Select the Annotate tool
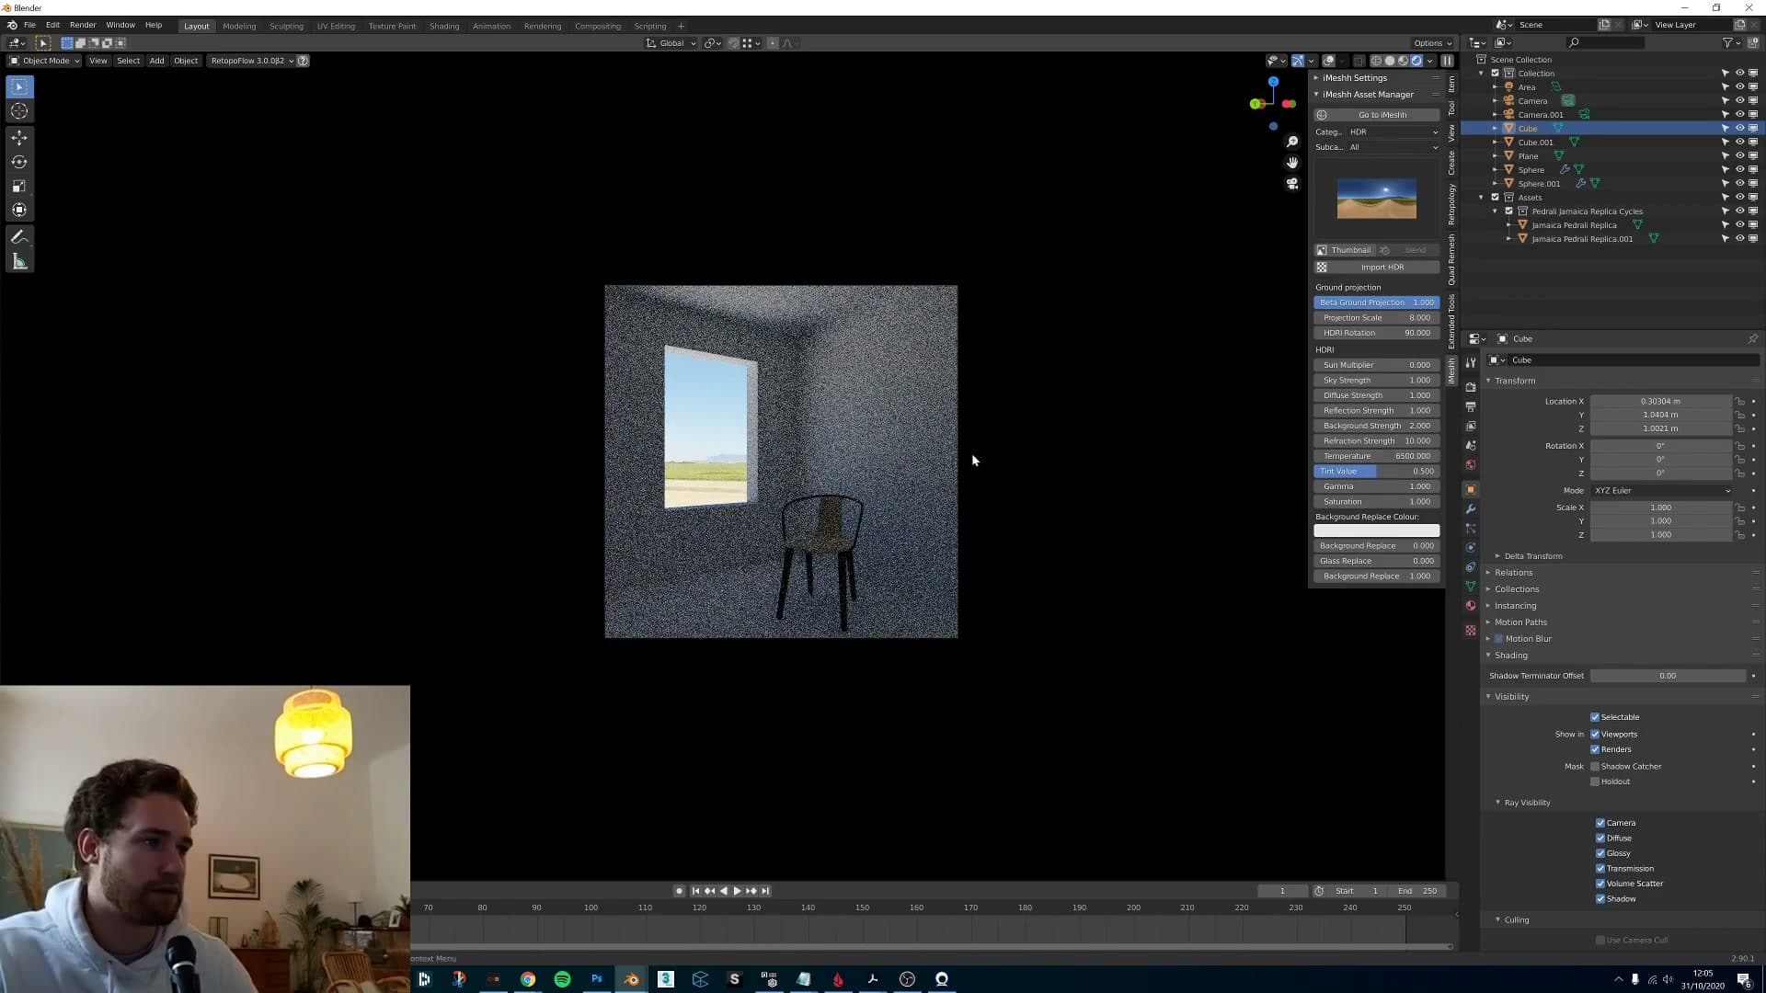Screen dimensions: 1766x993 19,237
